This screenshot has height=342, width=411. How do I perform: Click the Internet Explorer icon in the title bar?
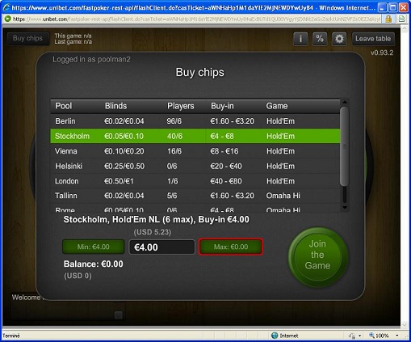point(6,7)
